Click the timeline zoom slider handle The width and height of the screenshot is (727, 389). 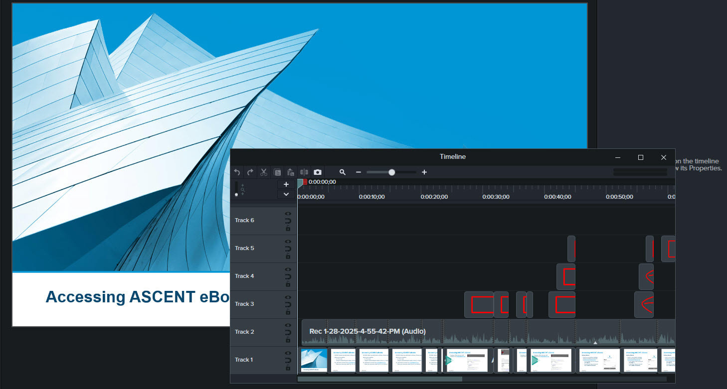[x=392, y=172]
